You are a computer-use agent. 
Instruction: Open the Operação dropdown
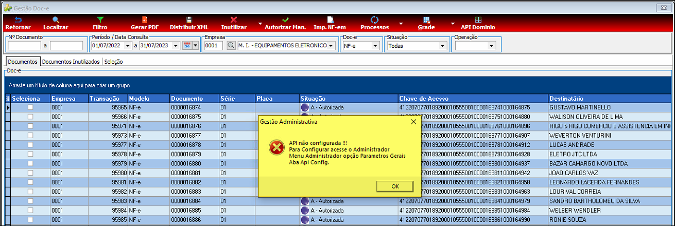click(x=492, y=46)
